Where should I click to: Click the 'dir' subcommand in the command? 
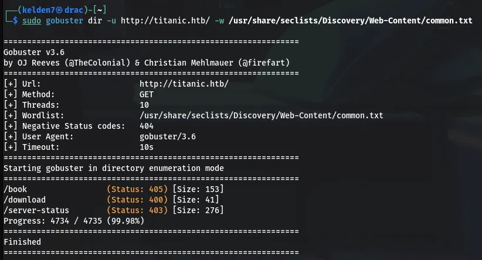click(94, 20)
